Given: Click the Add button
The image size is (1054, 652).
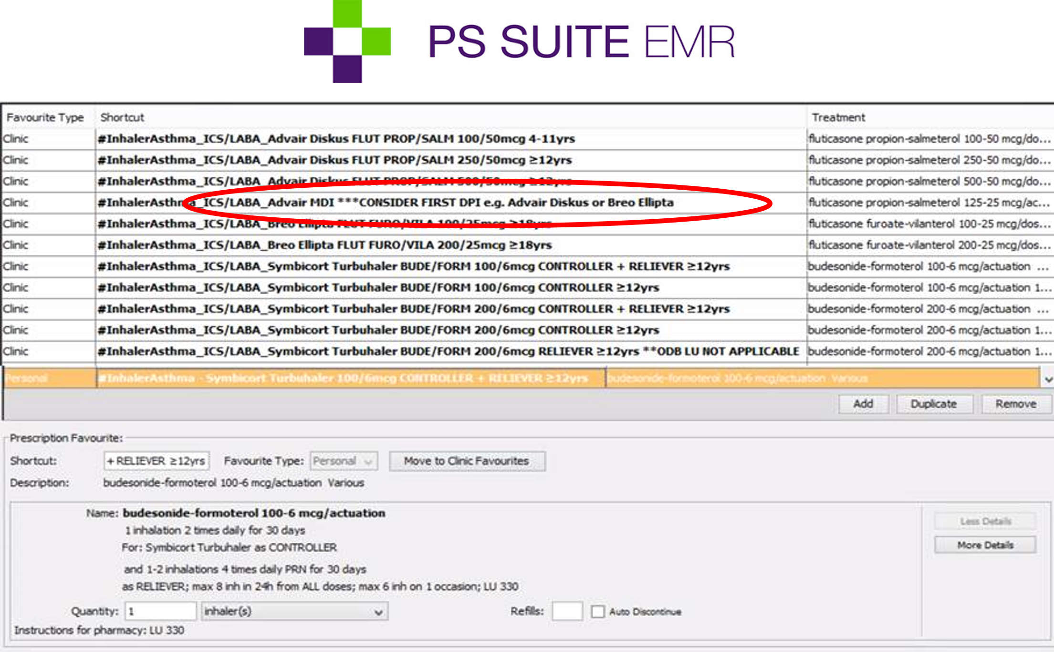Looking at the screenshot, I should point(863,404).
